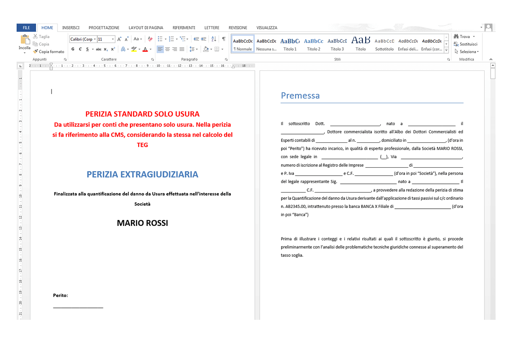
Task: Decrease font size with shrink font icon
Action: point(127,39)
